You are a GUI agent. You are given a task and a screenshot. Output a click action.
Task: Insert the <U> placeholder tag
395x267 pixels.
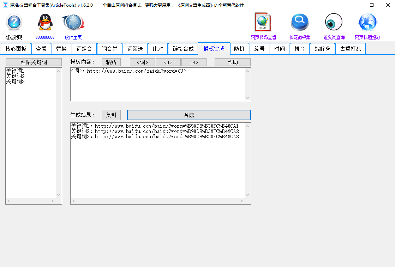click(168, 62)
